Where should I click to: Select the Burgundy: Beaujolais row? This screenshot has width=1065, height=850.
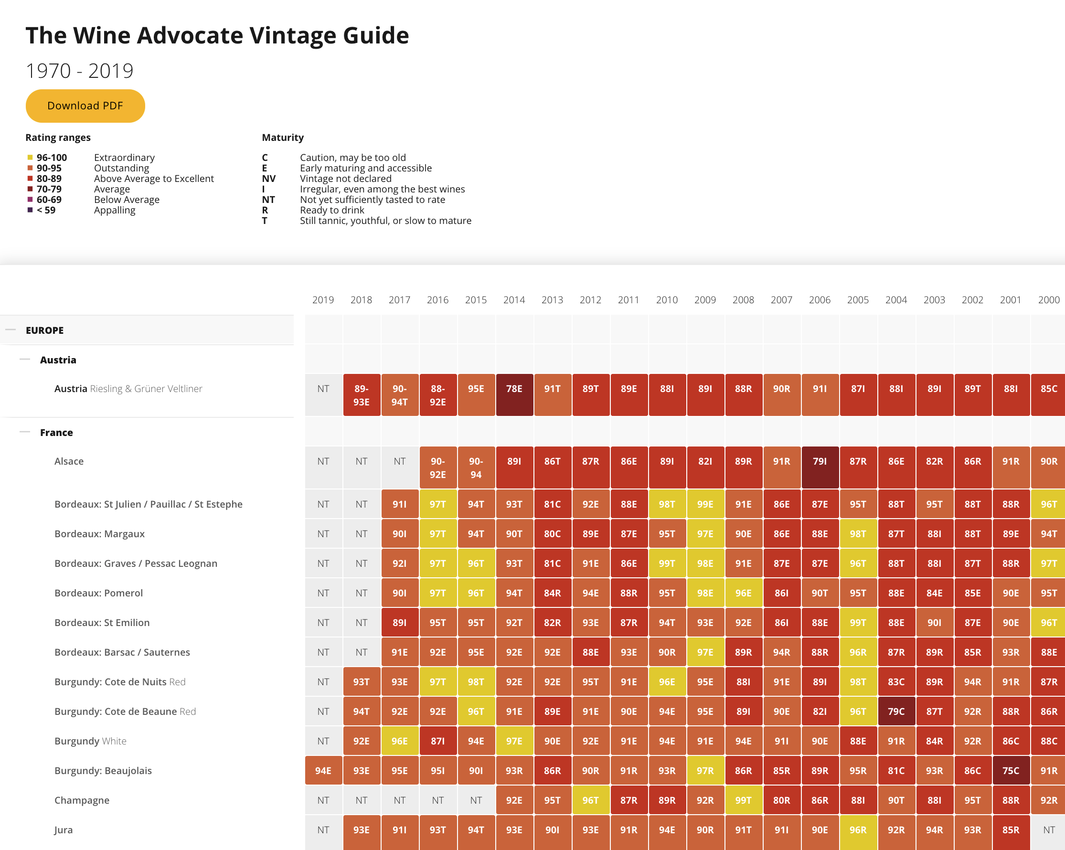(103, 771)
